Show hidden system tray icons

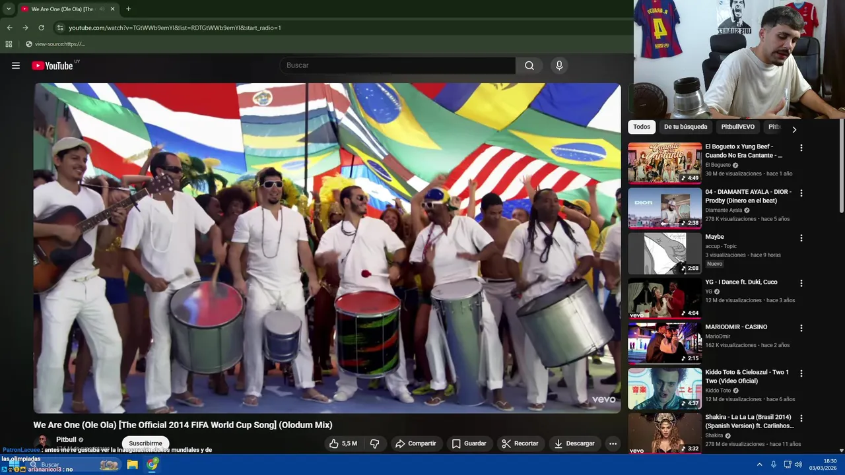tap(759, 464)
